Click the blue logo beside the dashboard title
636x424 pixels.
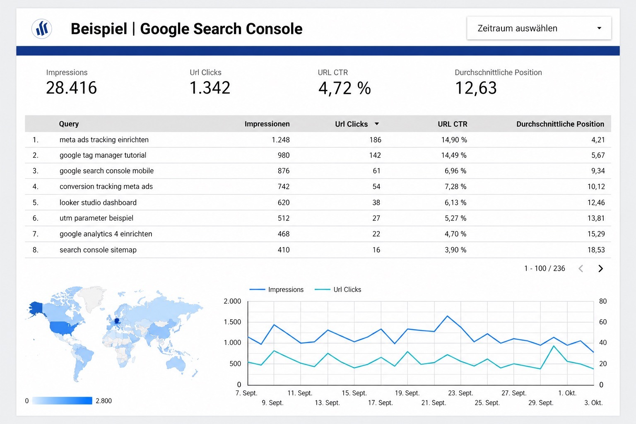click(x=42, y=29)
